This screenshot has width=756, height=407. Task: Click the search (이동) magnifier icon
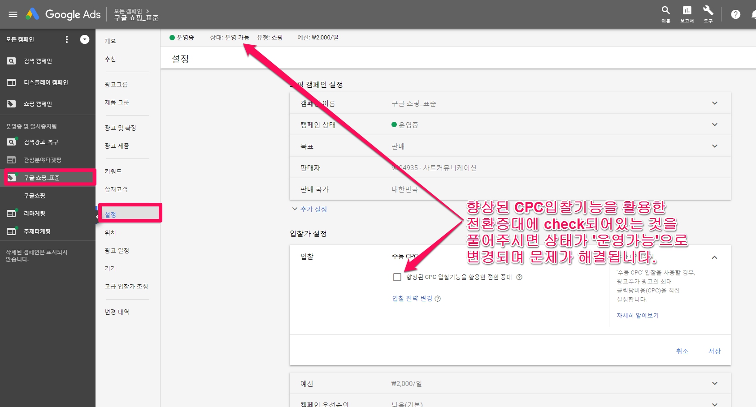[665, 11]
